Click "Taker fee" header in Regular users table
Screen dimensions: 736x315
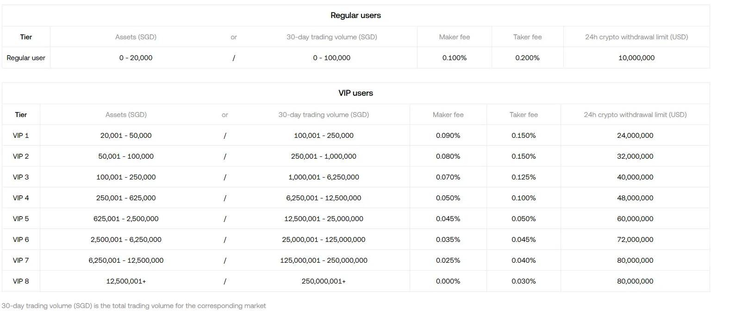pos(527,37)
